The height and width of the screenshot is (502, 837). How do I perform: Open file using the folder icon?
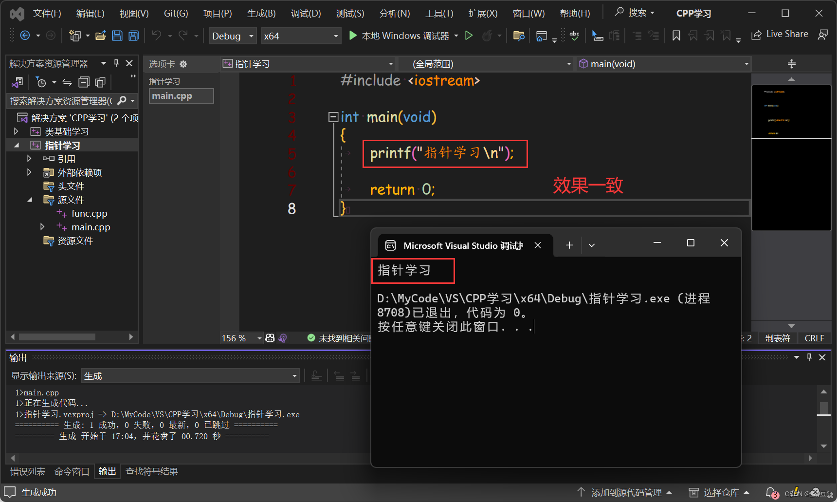tap(101, 36)
